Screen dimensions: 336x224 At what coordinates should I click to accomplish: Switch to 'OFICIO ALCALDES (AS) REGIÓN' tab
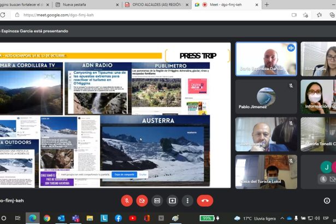tap(156, 4)
